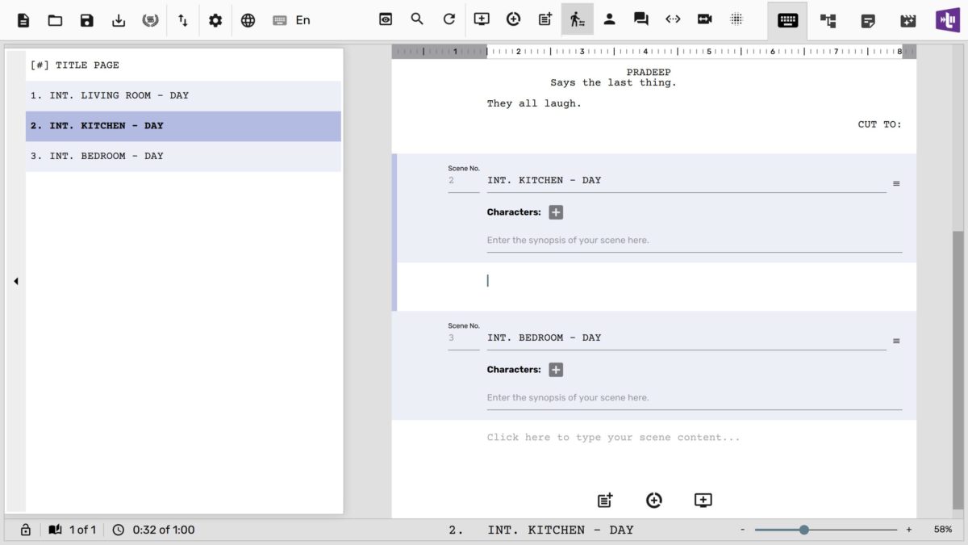Add character to INT. BEDROOM scene
The image size is (968, 545).
coord(556,370)
